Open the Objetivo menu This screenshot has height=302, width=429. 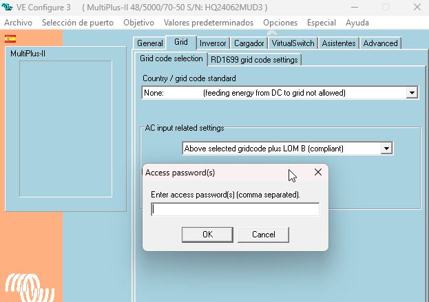pyautogui.click(x=138, y=23)
